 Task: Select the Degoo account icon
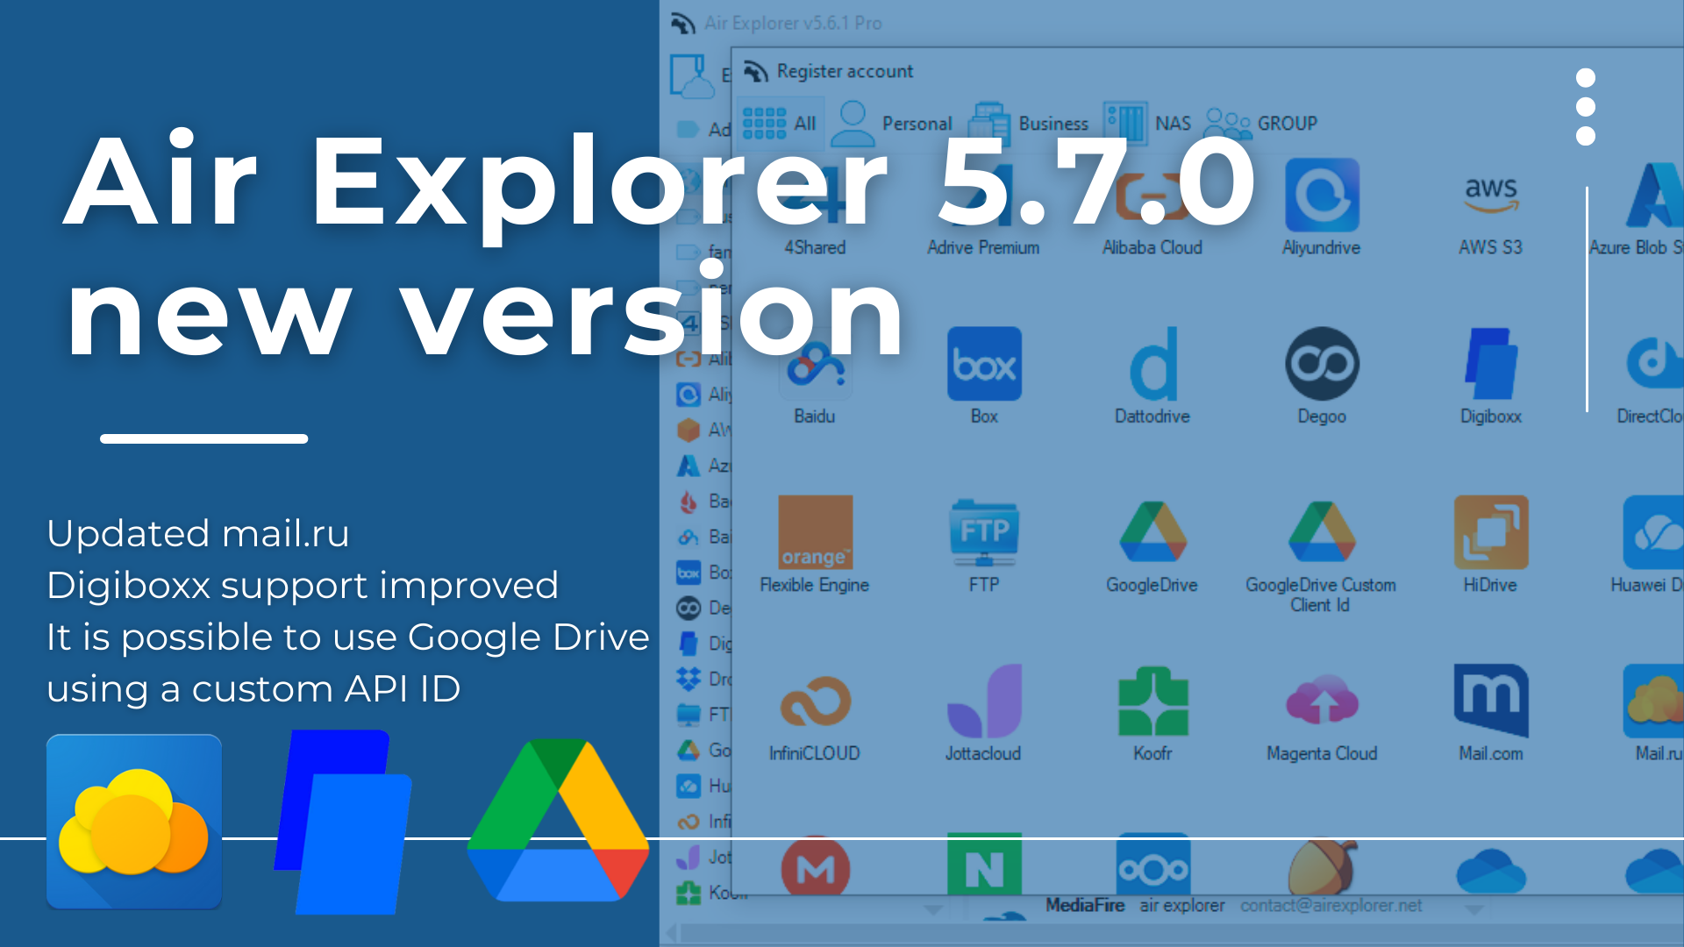tap(1321, 364)
